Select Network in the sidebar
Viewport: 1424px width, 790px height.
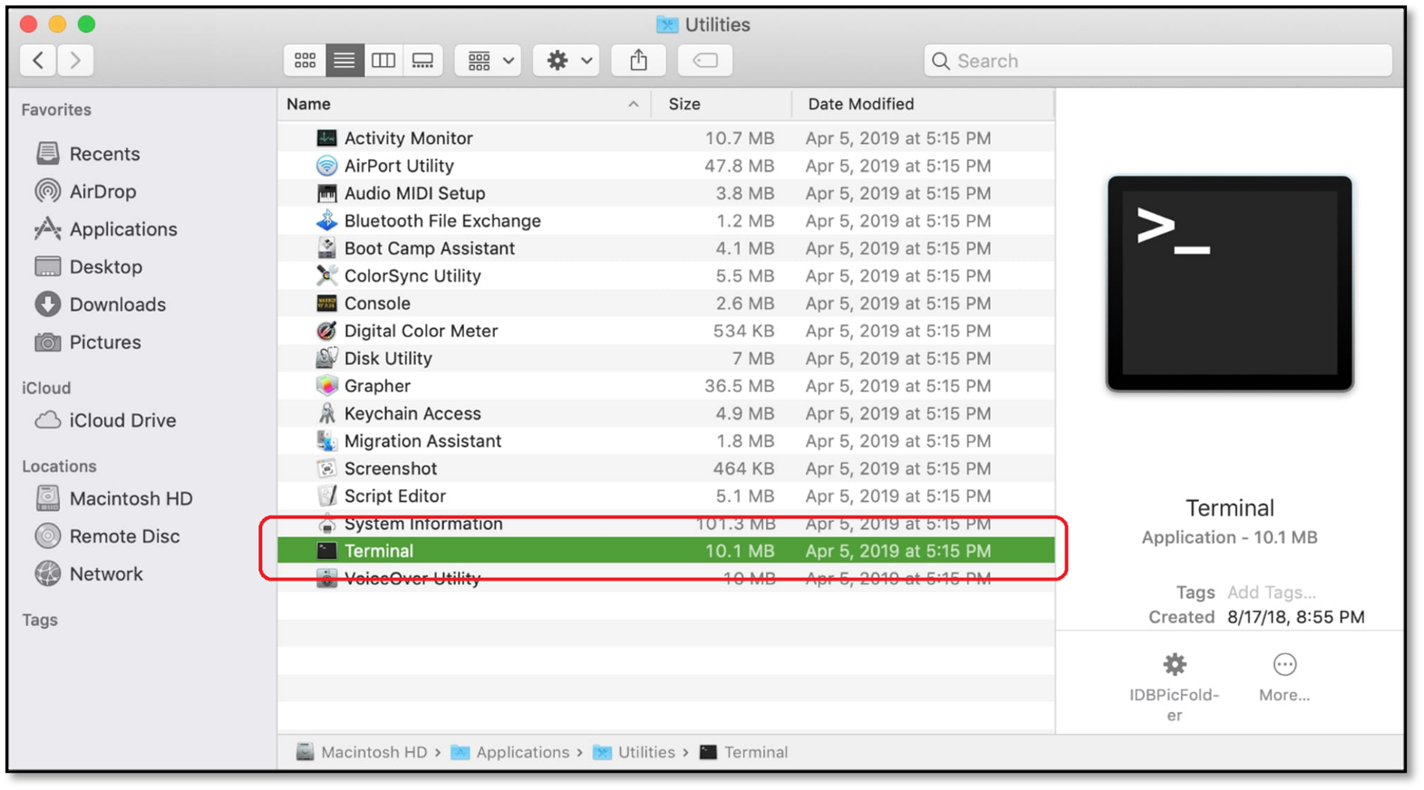click(89, 574)
